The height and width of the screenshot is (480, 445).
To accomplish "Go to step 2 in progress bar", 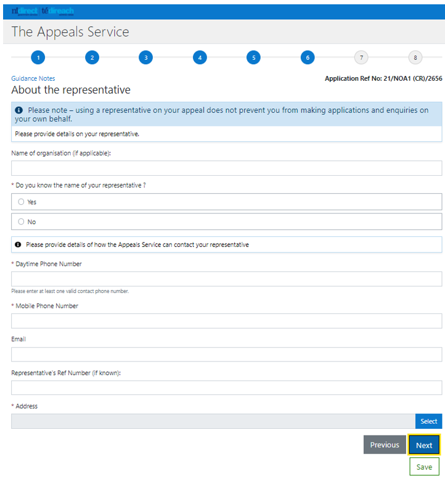I will click(x=91, y=58).
